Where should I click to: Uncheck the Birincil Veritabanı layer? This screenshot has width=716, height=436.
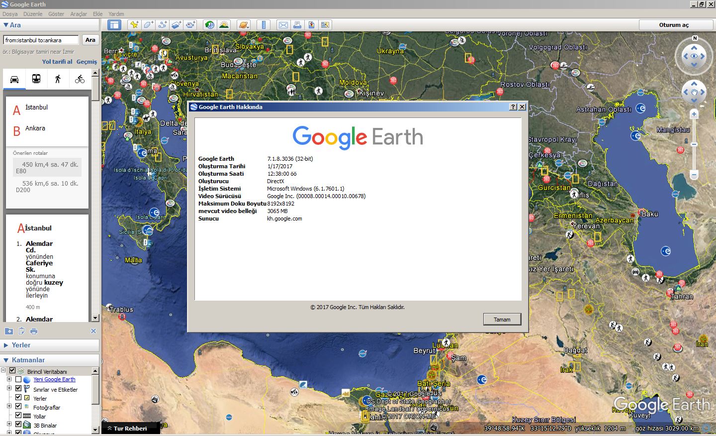[x=12, y=370]
